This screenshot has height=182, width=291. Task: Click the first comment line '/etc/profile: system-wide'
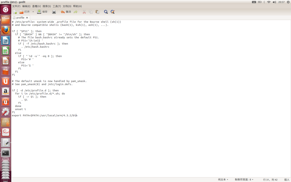pyautogui.click(x=66, y=22)
